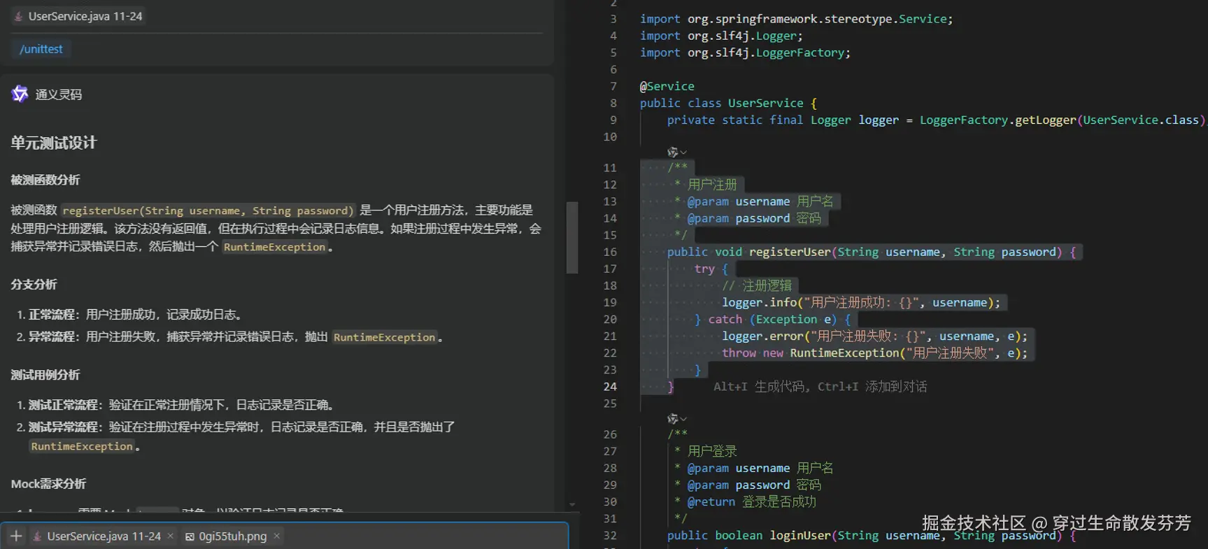
Task: Click the @Service annotation
Action: pyautogui.click(x=667, y=86)
